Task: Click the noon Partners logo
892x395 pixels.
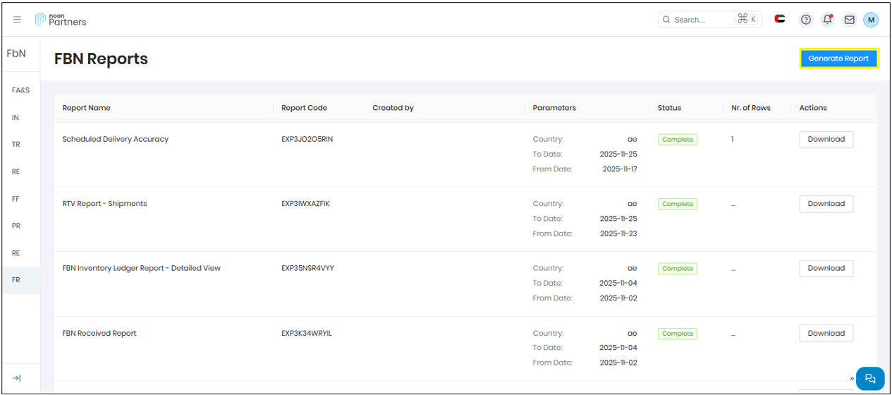Action: (61, 20)
